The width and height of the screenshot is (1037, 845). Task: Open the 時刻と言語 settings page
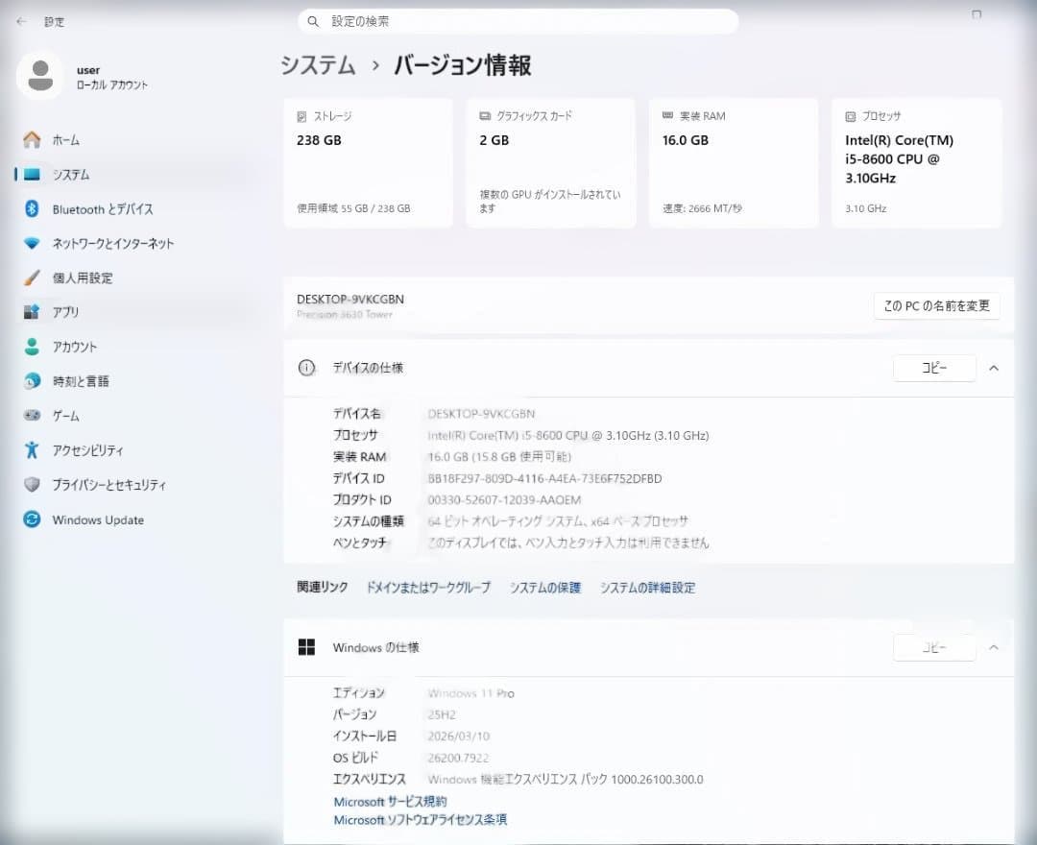[x=81, y=381]
